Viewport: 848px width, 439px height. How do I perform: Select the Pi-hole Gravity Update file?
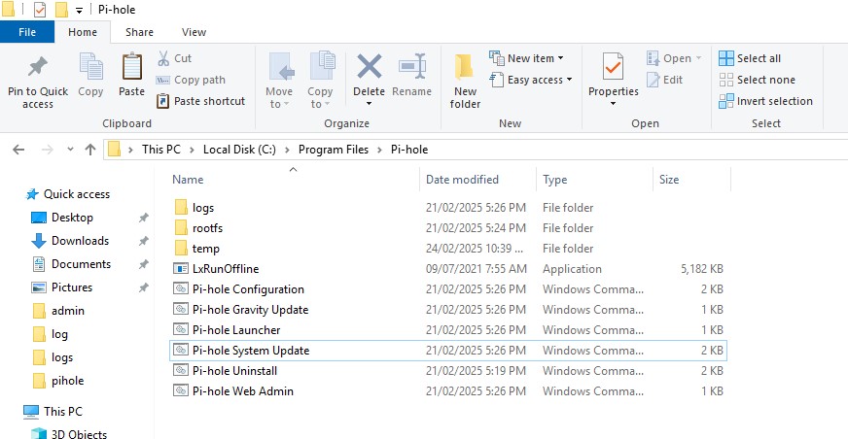(250, 310)
